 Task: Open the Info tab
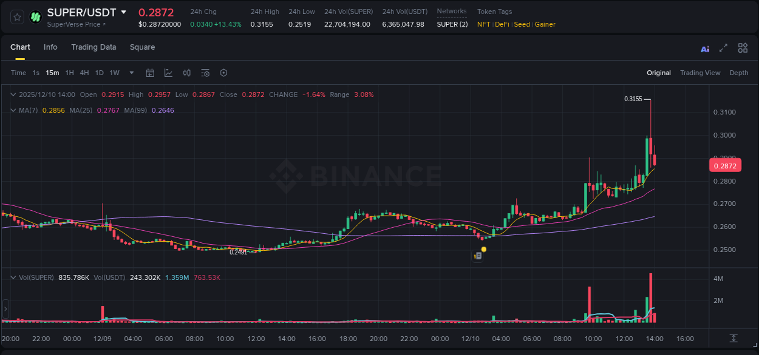pyautogui.click(x=50, y=47)
